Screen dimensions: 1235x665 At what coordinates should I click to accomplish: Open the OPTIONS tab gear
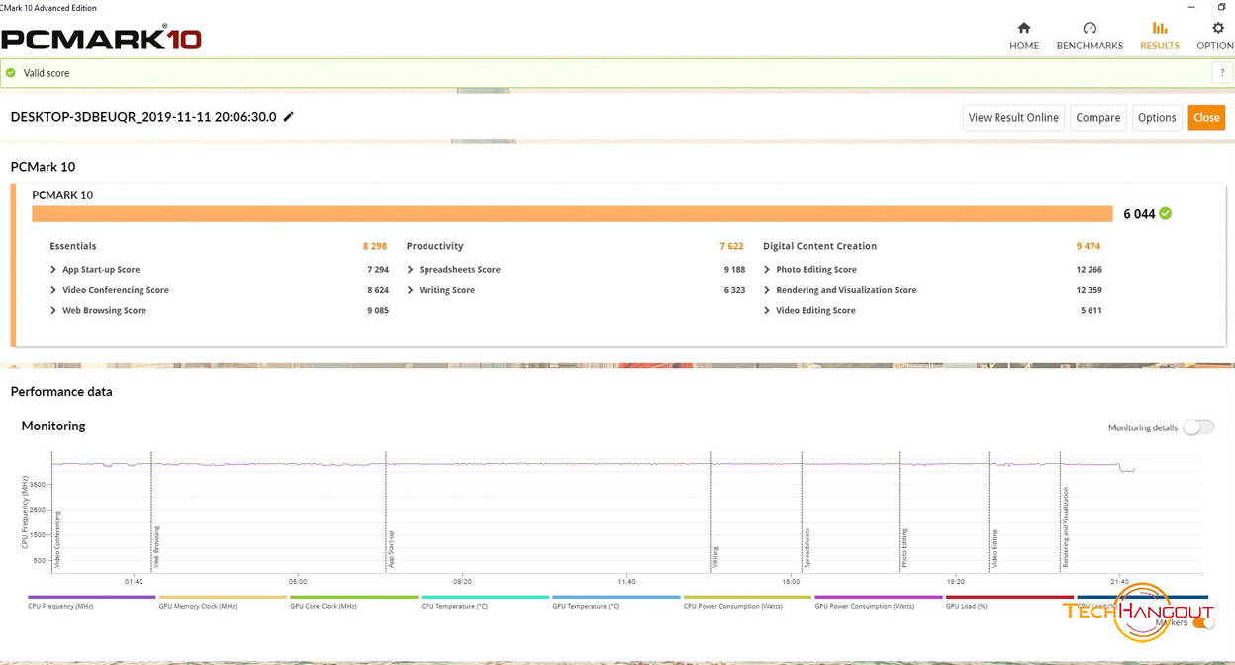point(1217,36)
